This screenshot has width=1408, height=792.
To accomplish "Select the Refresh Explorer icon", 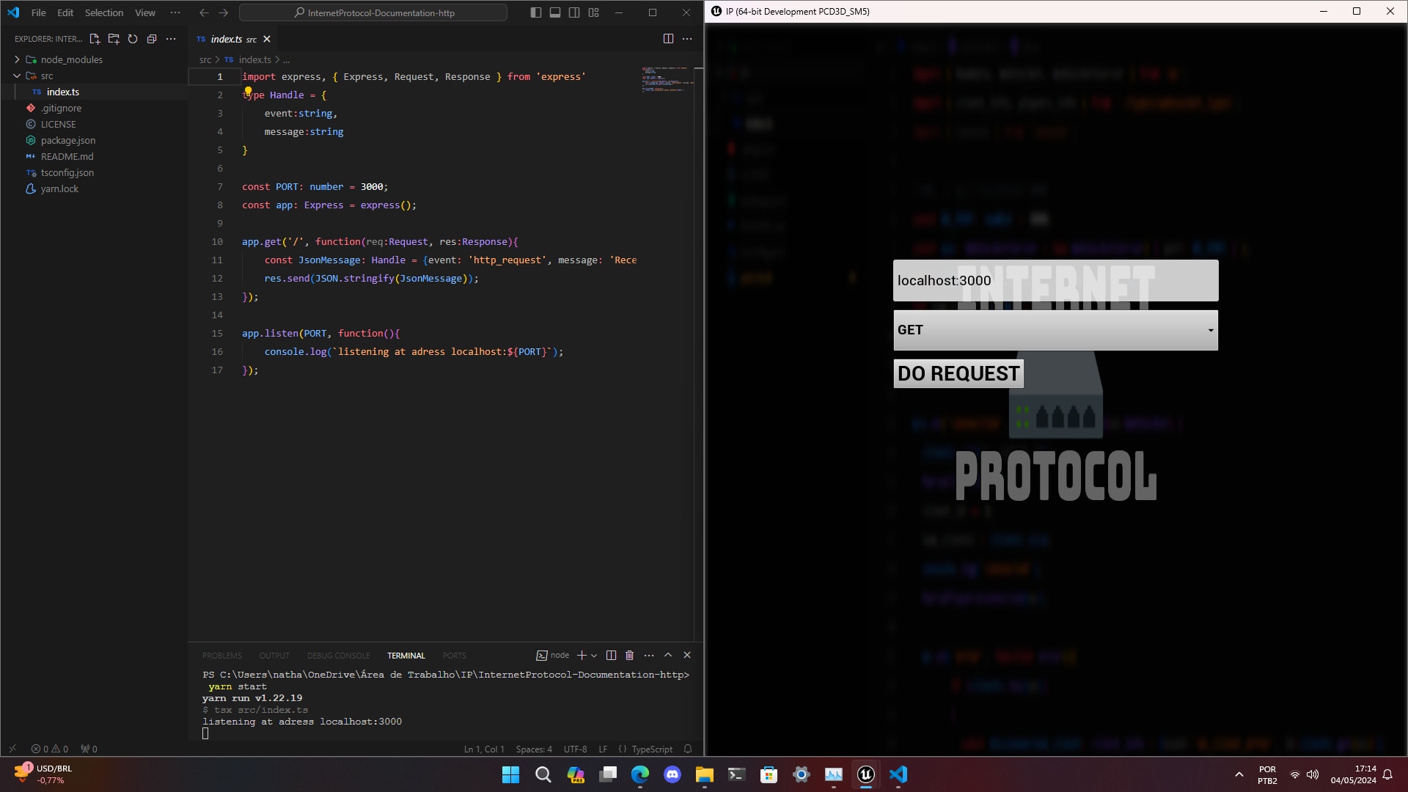I will [x=133, y=39].
